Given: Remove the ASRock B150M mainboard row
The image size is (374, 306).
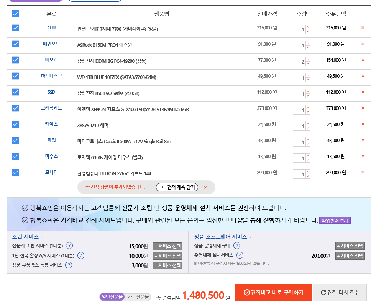Looking at the screenshot, I should 363,44.
